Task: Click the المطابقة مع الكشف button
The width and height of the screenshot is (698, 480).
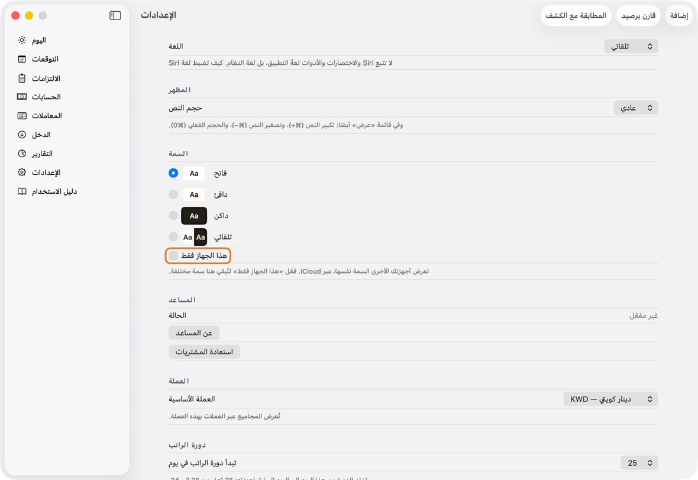Action: pyautogui.click(x=576, y=15)
